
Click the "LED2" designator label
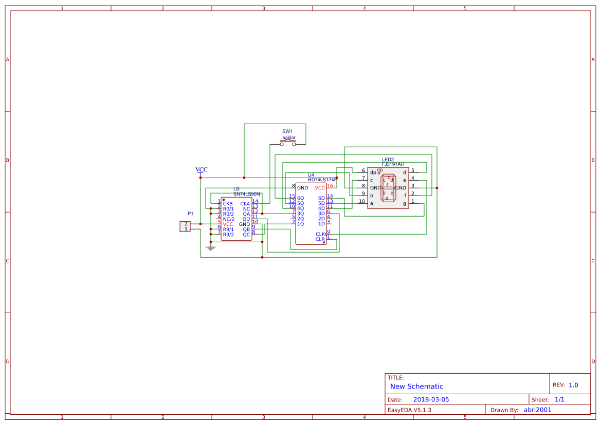coord(388,160)
